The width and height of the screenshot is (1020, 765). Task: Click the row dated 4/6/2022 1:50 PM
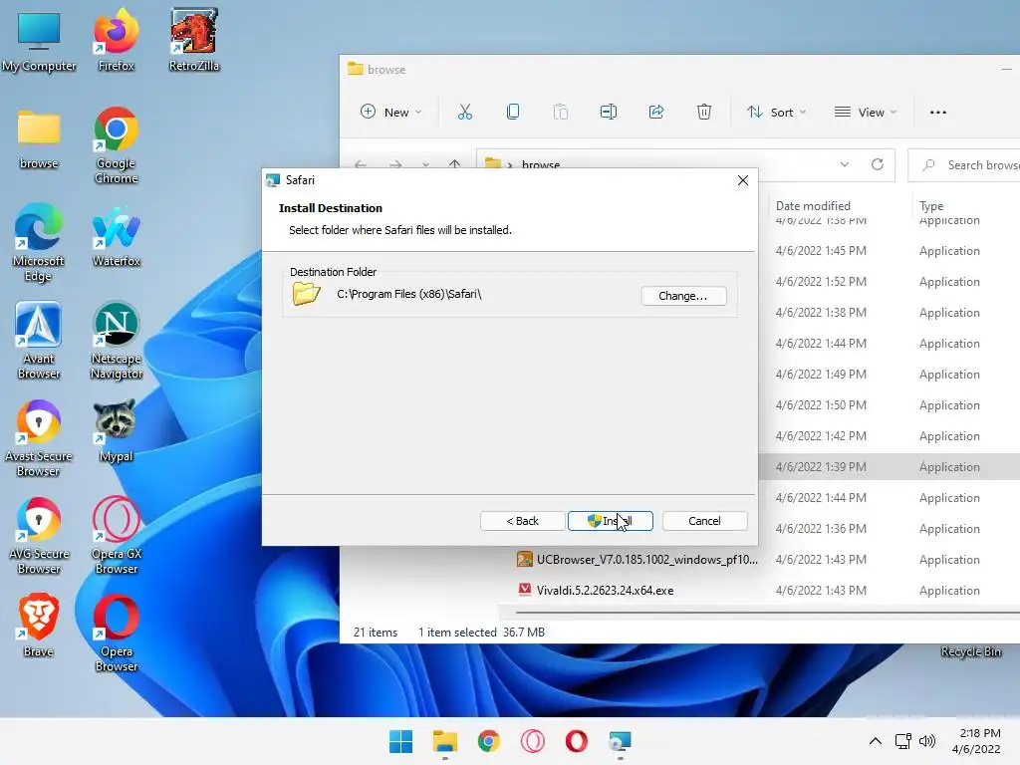point(889,404)
